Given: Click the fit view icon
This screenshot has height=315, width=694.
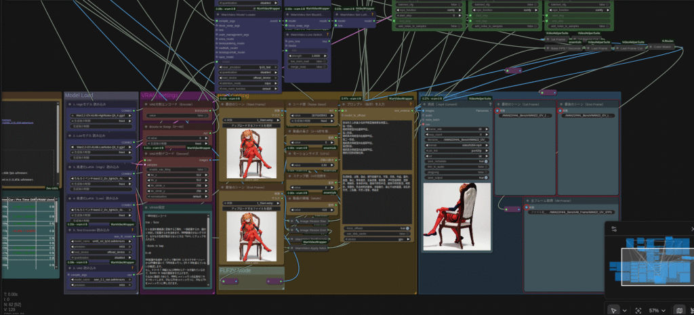Looking at the screenshot, I should click(x=638, y=310).
